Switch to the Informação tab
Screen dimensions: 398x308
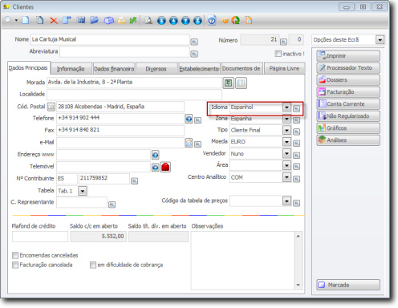click(71, 69)
